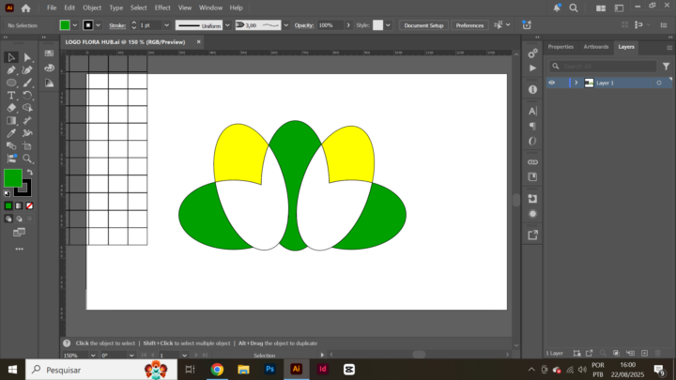Expand Layer 1 sublayers

tap(576, 83)
